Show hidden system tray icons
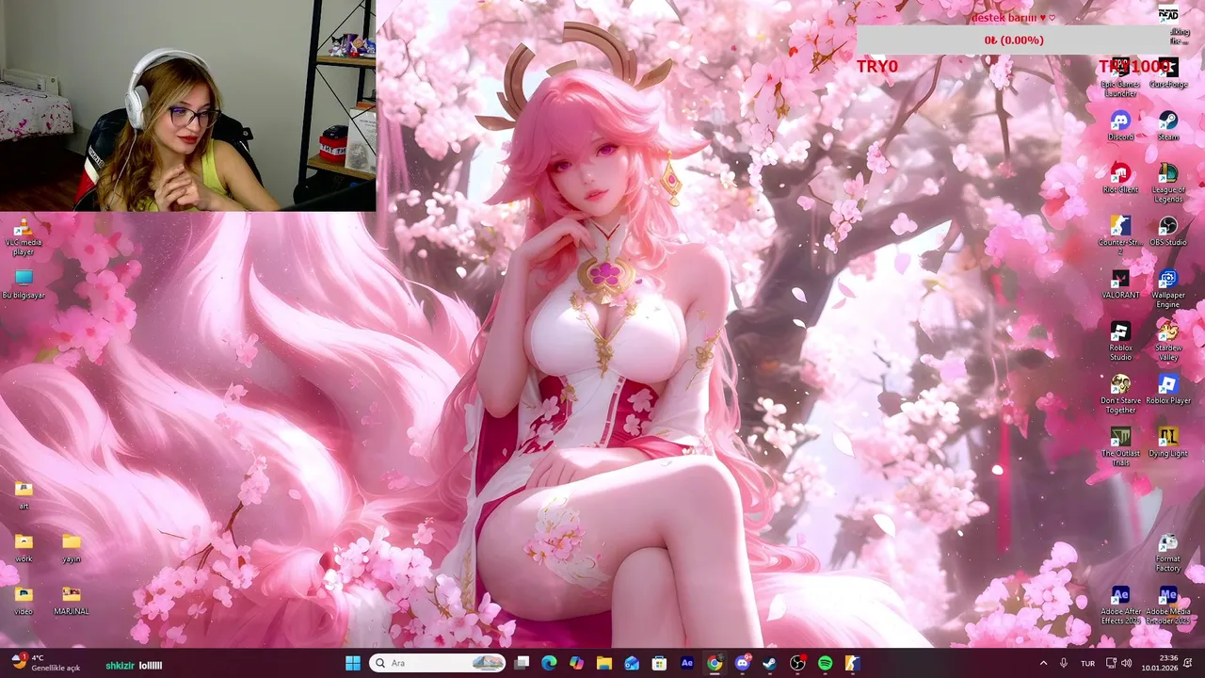1205x678 pixels. point(1043,663)
